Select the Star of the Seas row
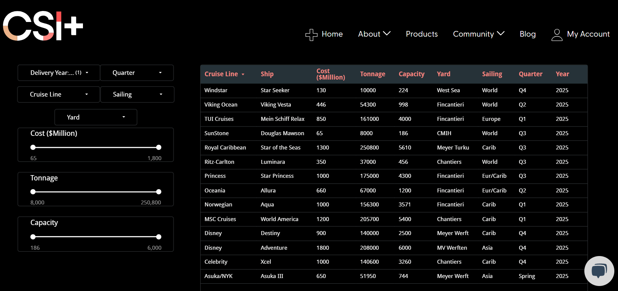 [280, 147]
